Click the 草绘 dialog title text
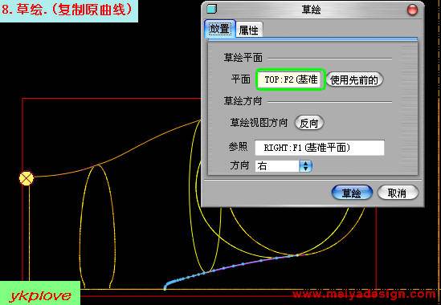This screenshot has height=305, width=441. [x=311, y=10]
